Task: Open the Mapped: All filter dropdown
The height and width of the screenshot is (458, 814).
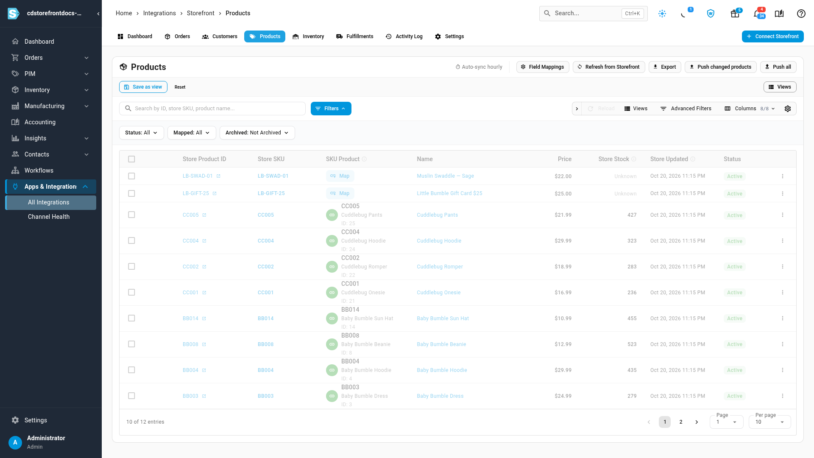Action: pos(192,133)
